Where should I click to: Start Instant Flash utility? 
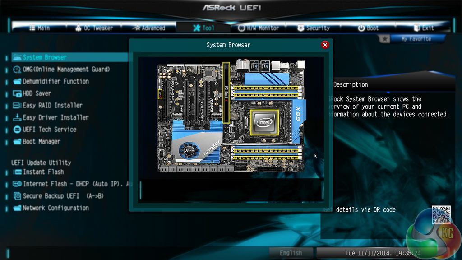tap(38, 172)
